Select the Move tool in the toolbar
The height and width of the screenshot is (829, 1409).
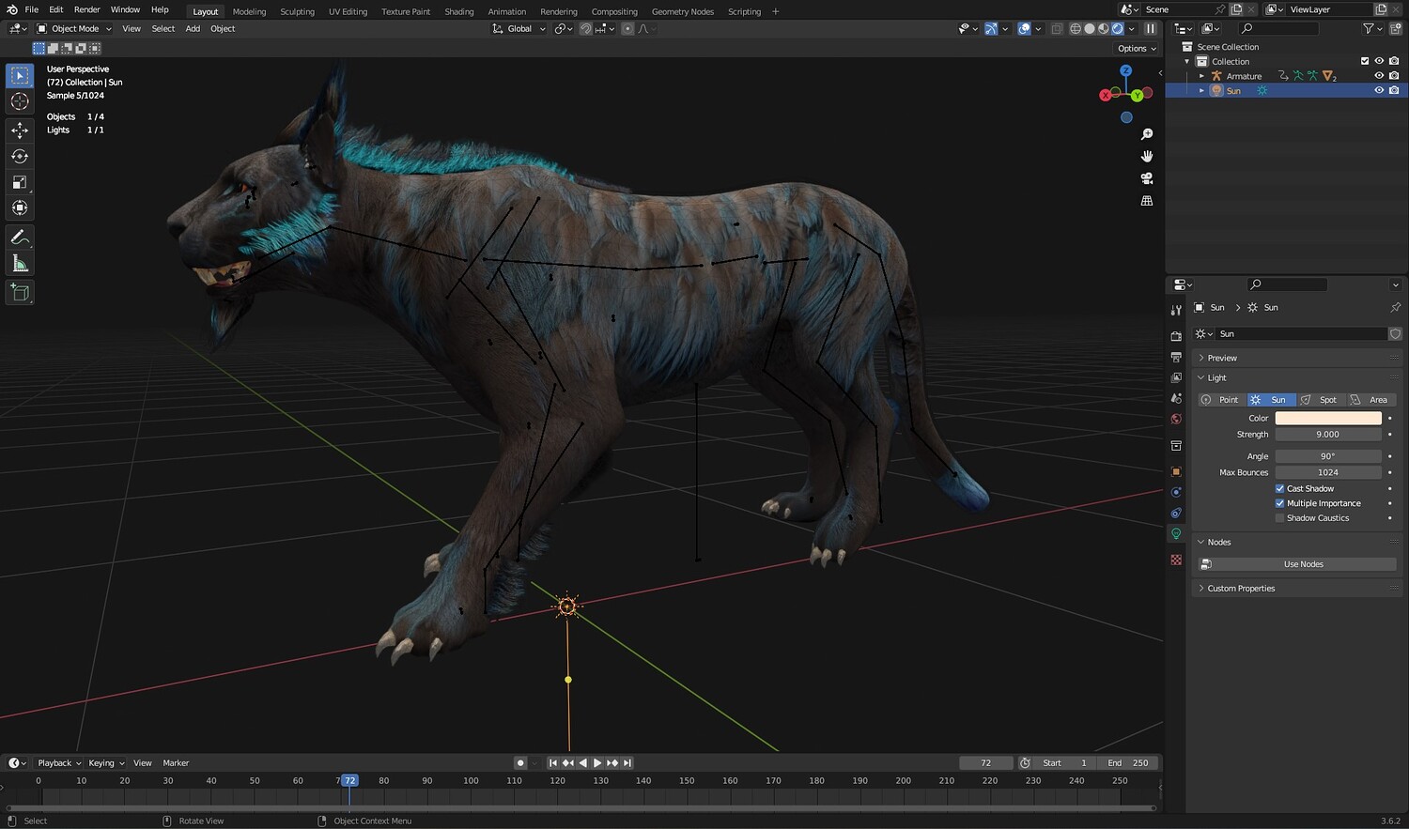click(20, 130)
